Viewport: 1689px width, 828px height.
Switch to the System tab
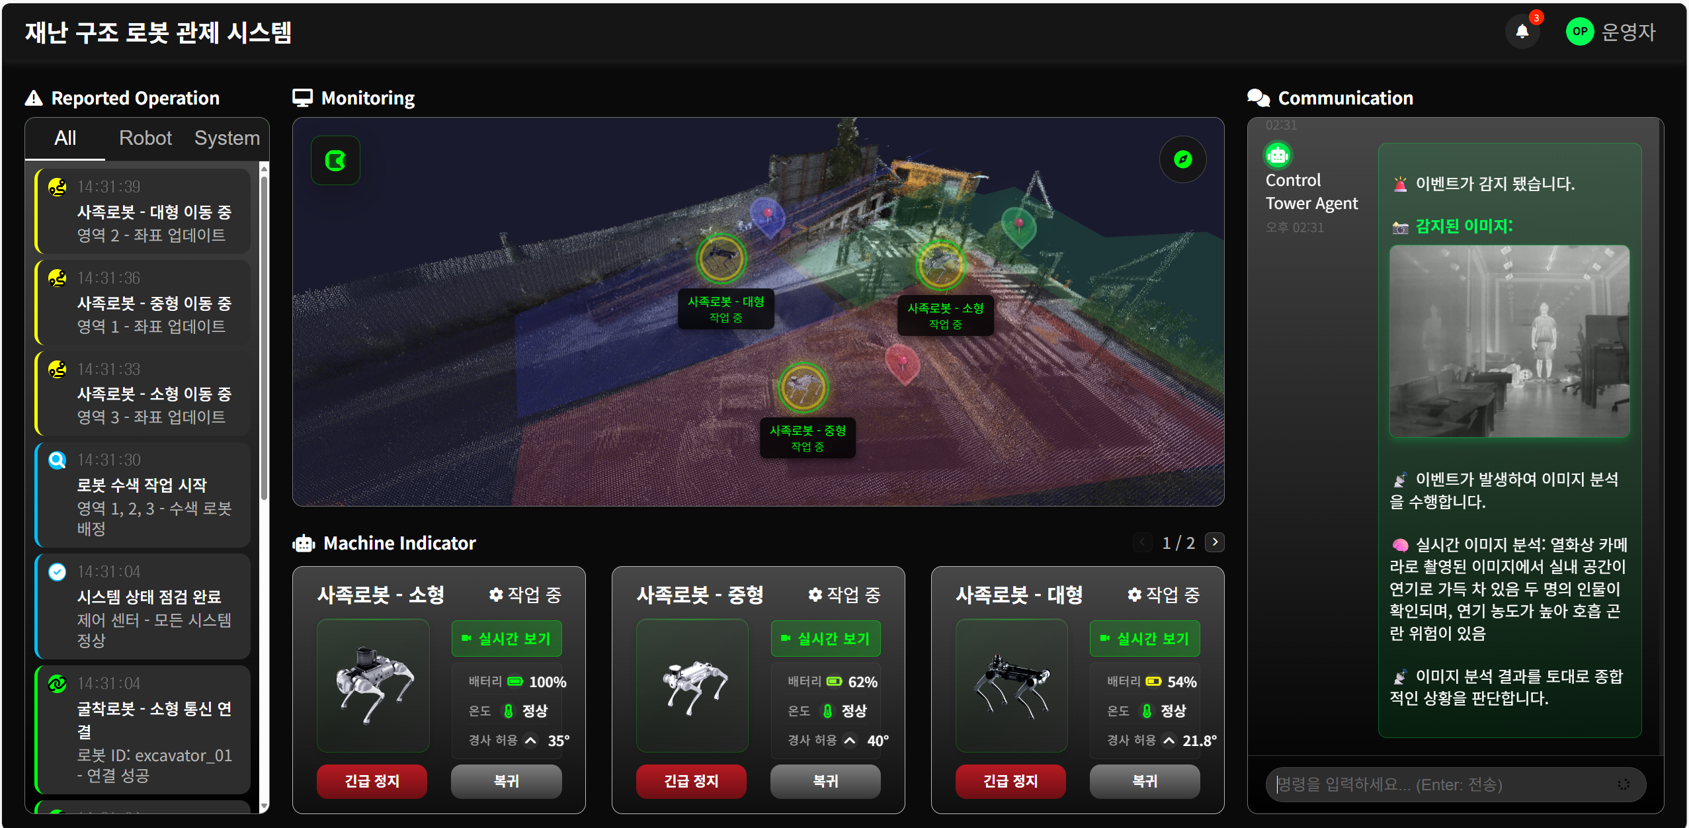227,138
